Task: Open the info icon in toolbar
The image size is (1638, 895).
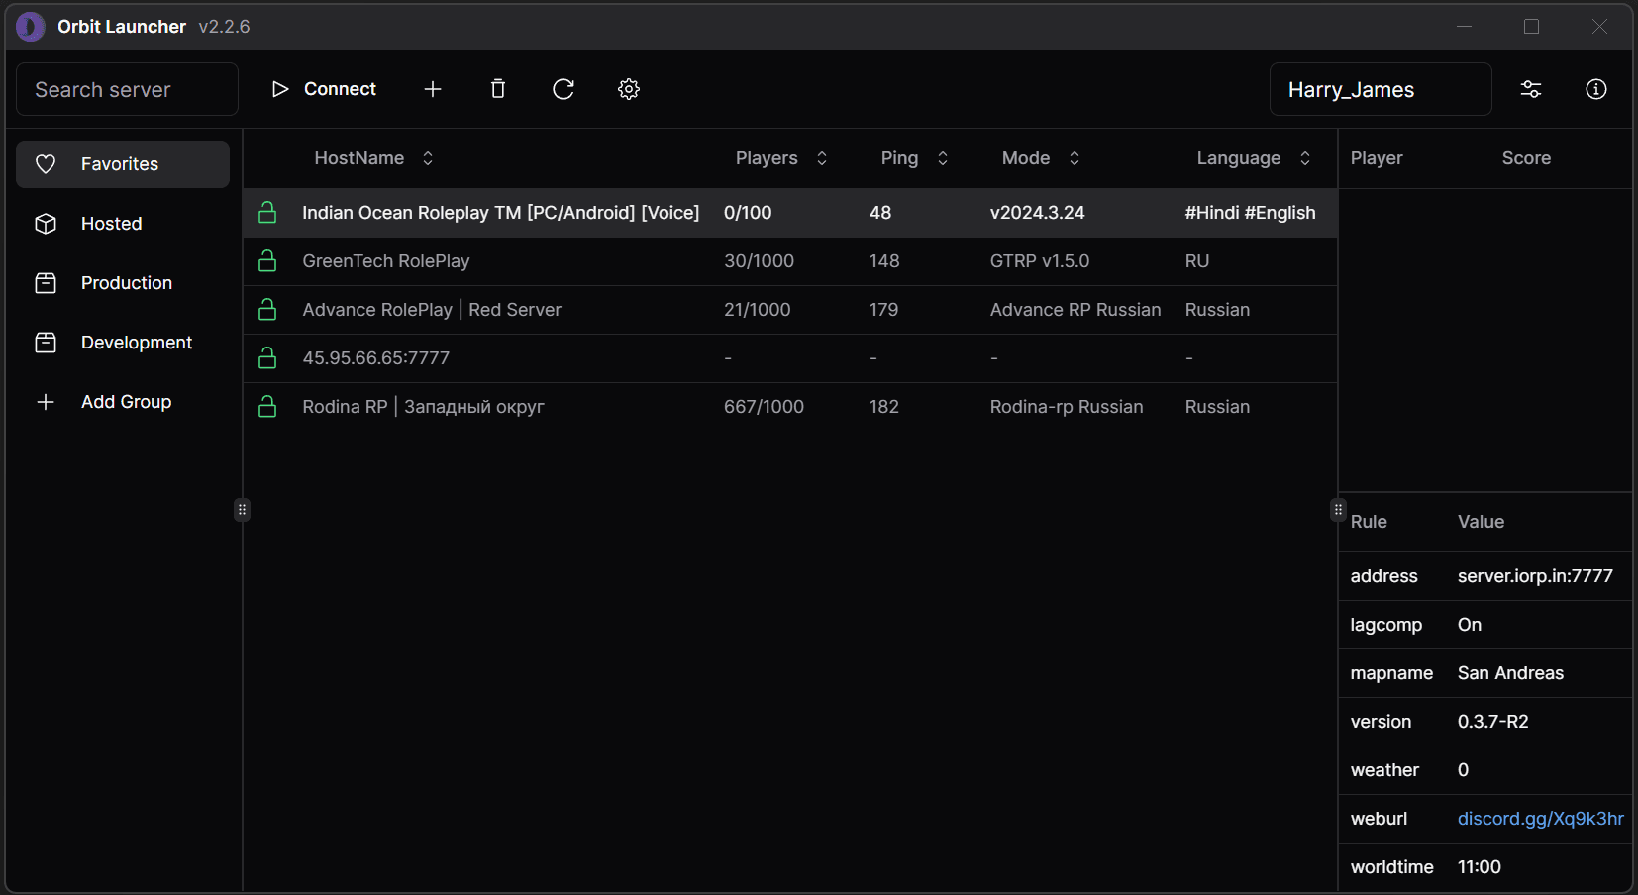Action: (1596, 89)
